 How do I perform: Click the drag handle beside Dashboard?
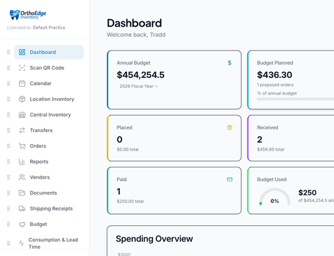(x=9, y=52)
